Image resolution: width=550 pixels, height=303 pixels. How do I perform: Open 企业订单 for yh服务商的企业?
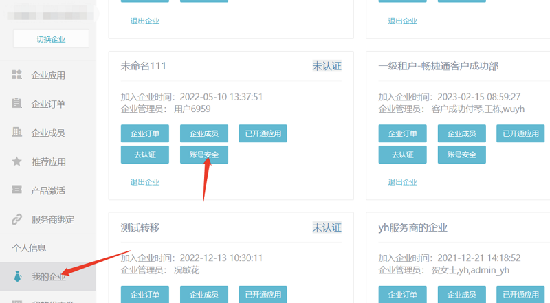[x=403, y=294]
